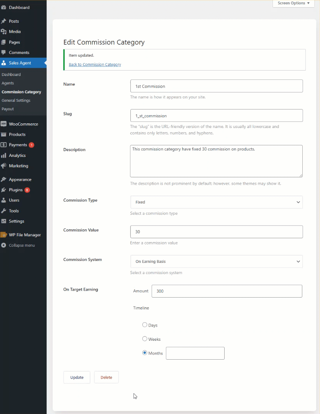The image size is (320, 414).
Task: Click the 'Item updated.' notice text
Action: click(x=82, y=55)
